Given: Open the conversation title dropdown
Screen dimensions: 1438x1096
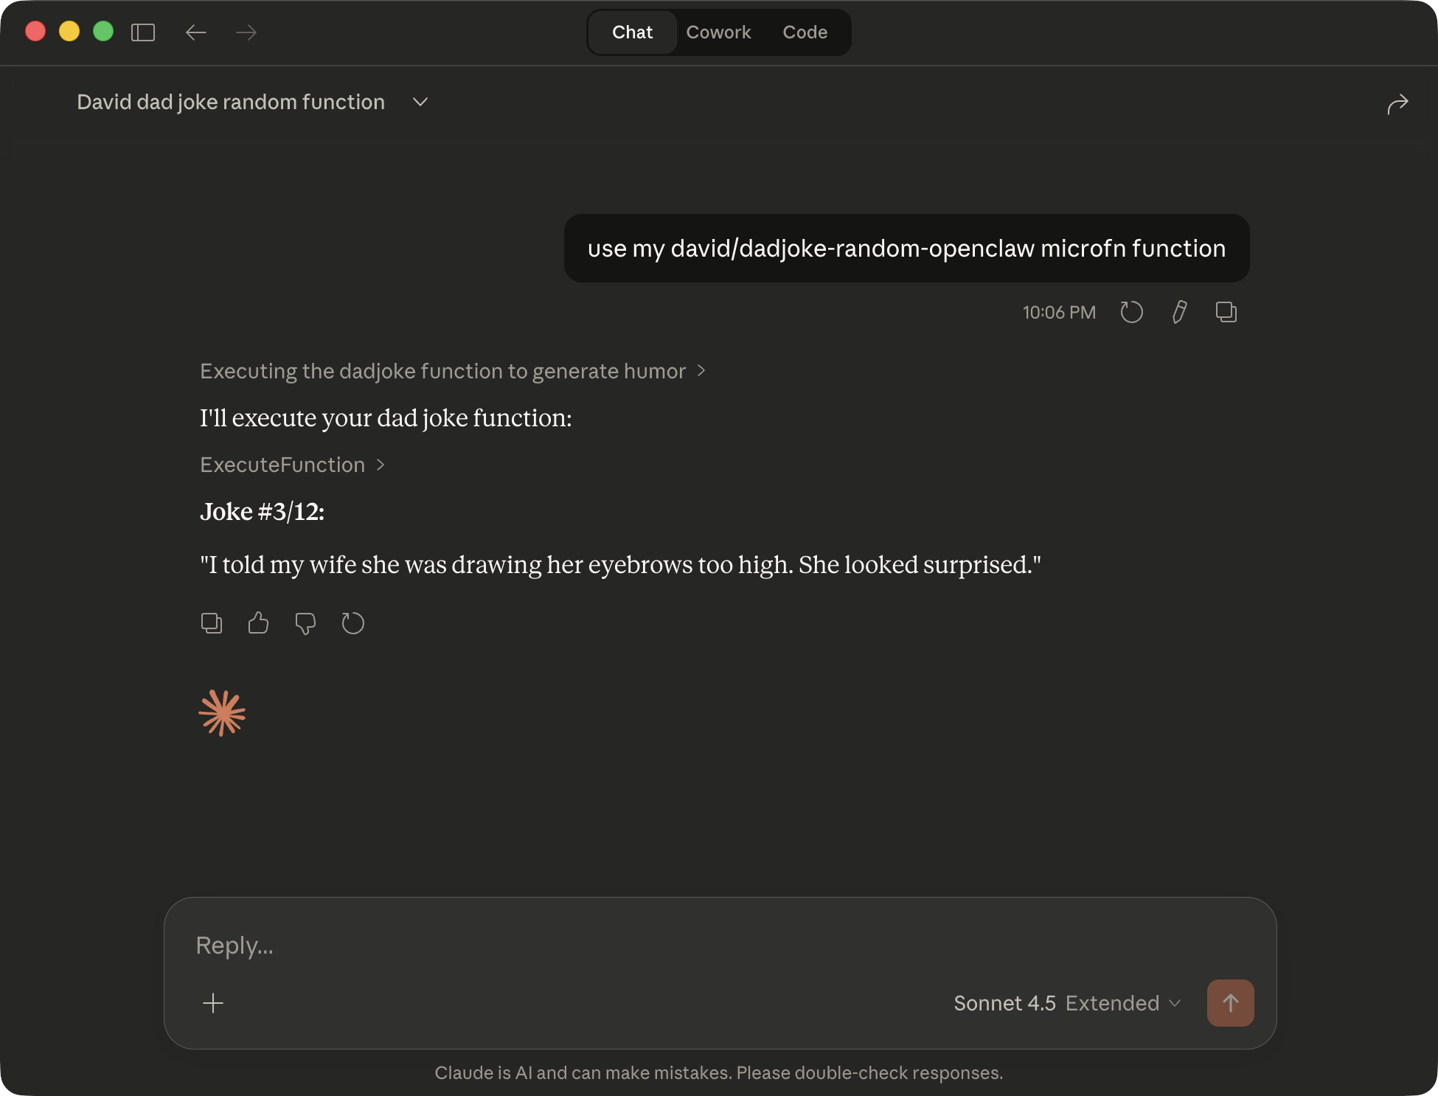Looking at the screenshot, I should click(x=420, y=103).
